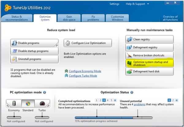Click the Turbo Not configured bar
The width and height of the screenshot is (184, 127).
(42, 117)
